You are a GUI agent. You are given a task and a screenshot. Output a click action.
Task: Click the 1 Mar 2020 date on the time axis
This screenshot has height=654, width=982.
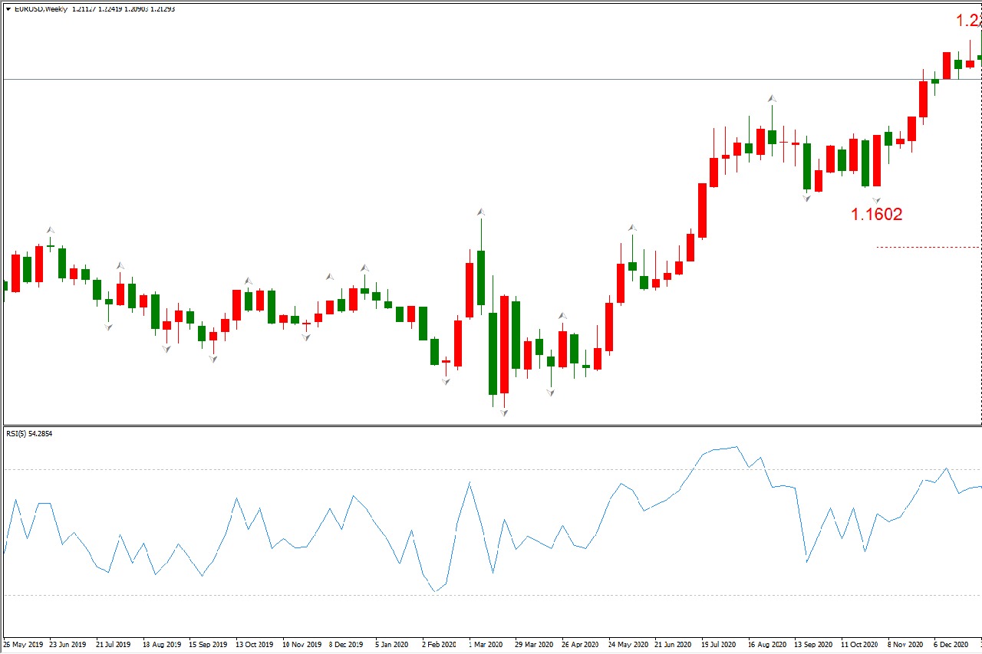coord(486,645)
